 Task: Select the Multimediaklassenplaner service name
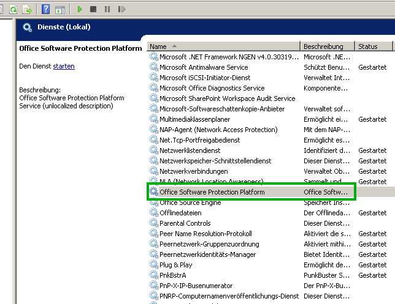[195, 119]
